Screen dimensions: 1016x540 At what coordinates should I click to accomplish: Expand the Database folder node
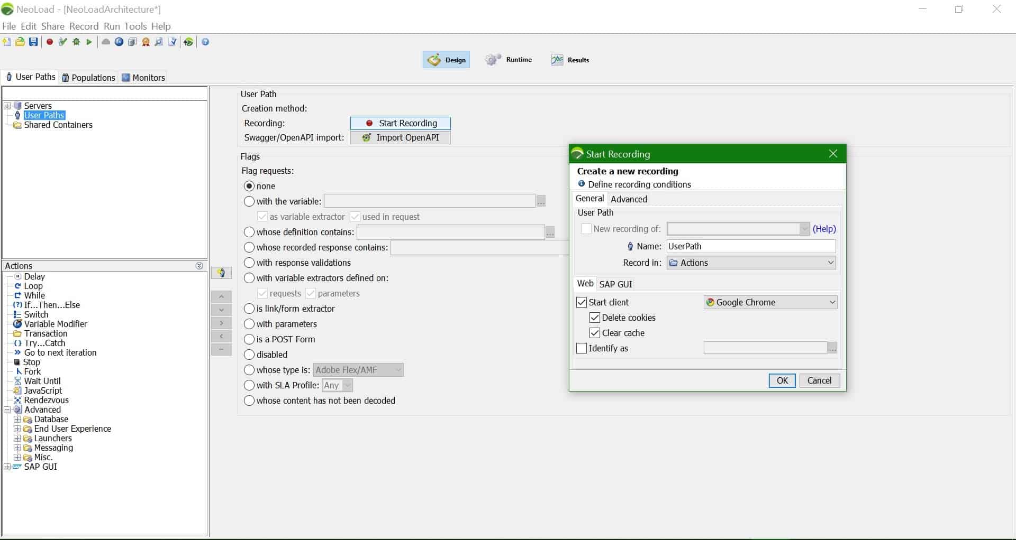click(x=17, y=419)
